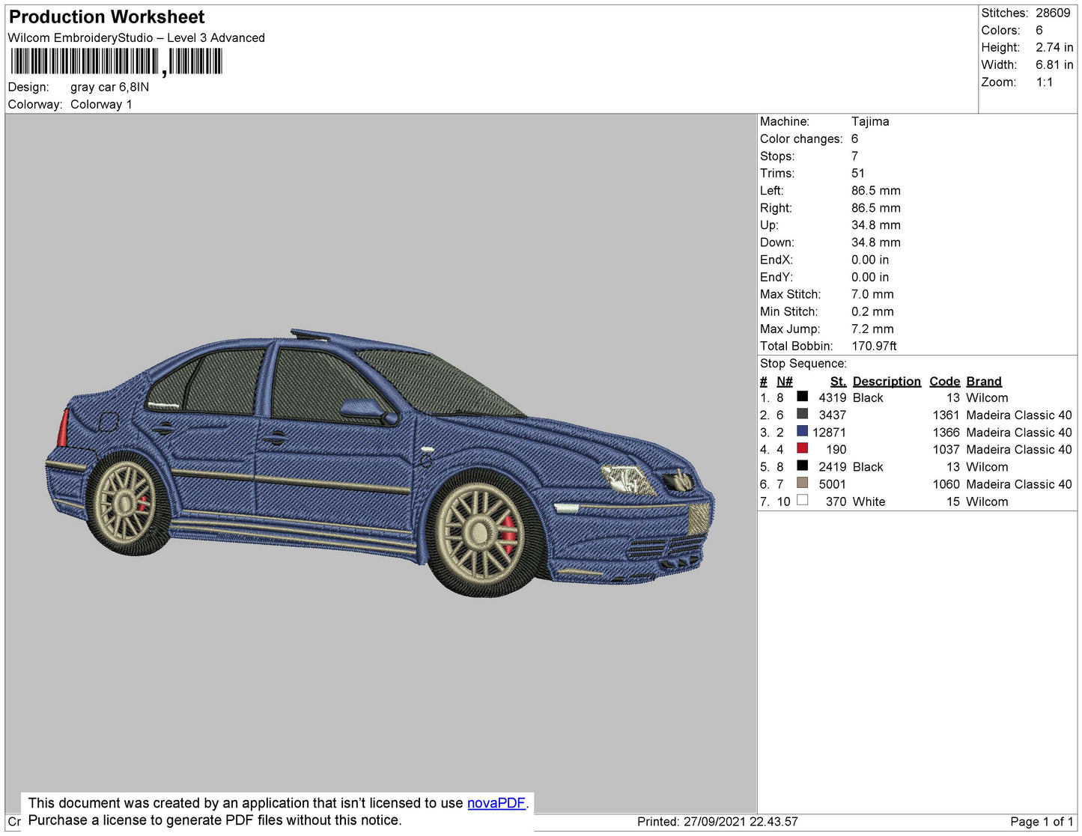Click the Trims value '51'

858,173
